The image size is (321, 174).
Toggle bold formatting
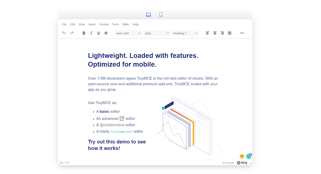[x=84, y=33]
